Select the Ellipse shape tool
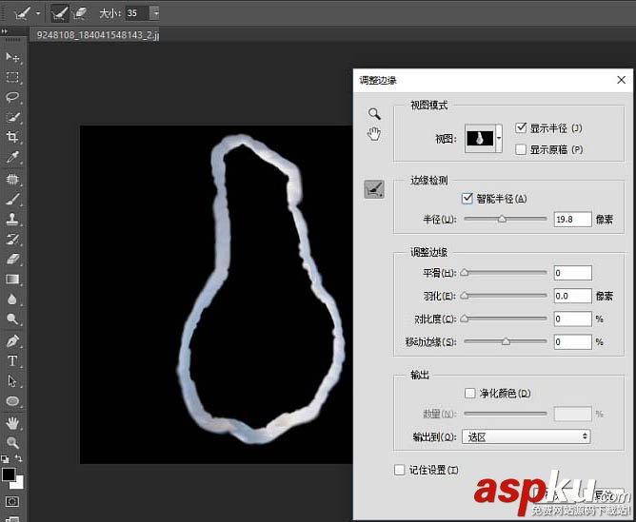 [x=12, y=401]
